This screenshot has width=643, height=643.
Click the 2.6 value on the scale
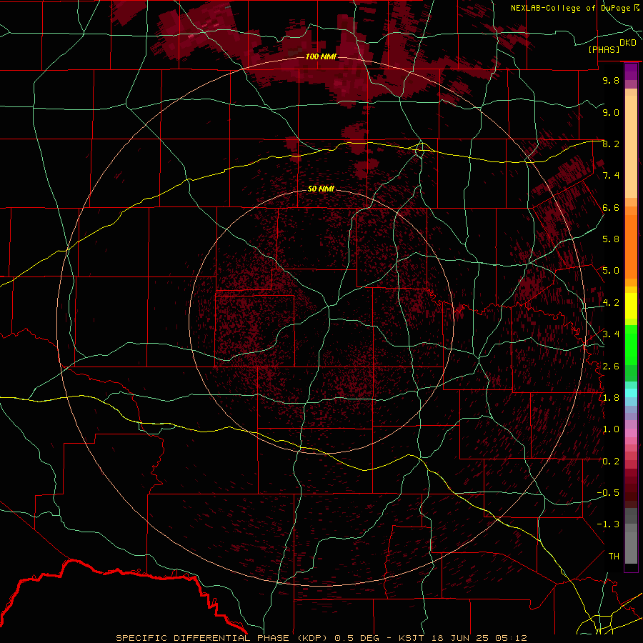click(611, 367)
